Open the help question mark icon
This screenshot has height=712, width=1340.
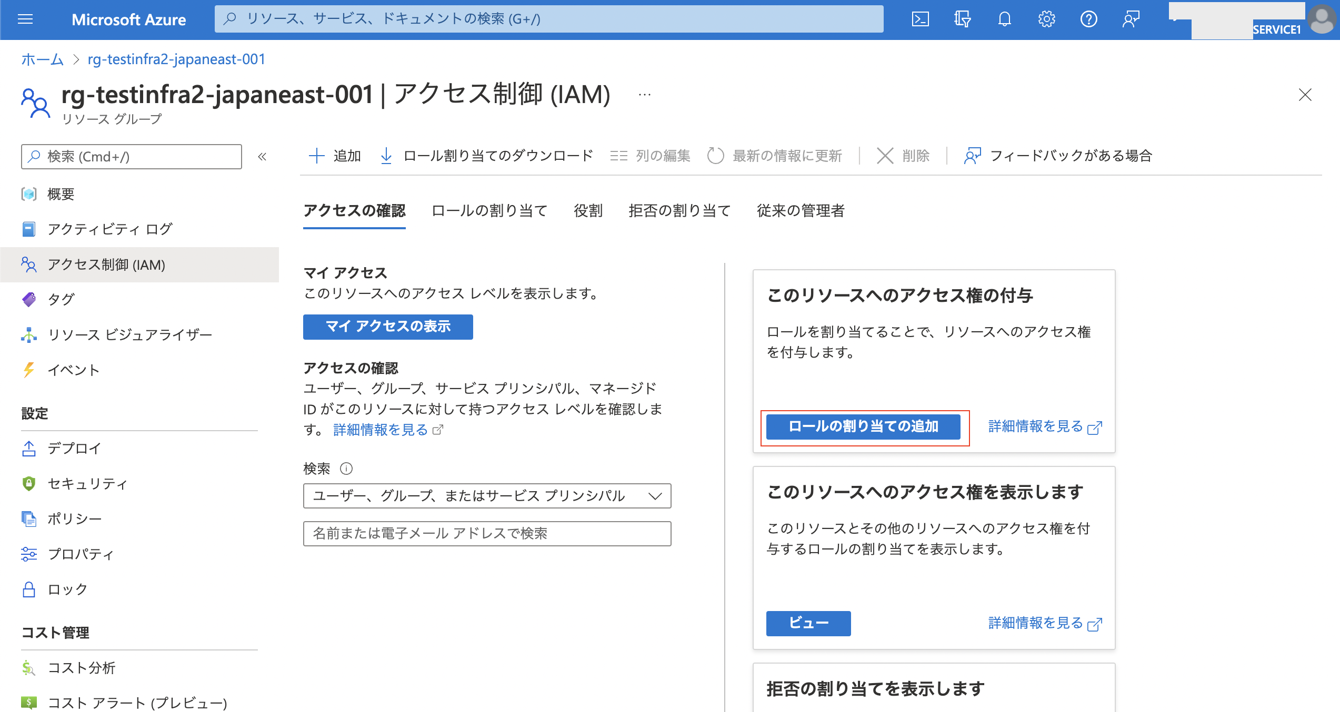click(1089, 19)
